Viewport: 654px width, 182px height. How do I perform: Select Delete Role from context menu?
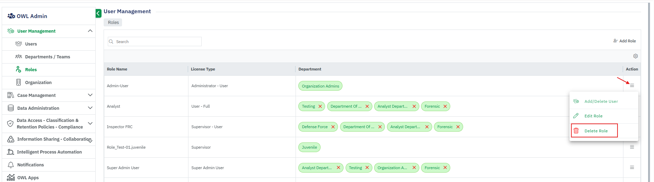click(x=596, y=131)
